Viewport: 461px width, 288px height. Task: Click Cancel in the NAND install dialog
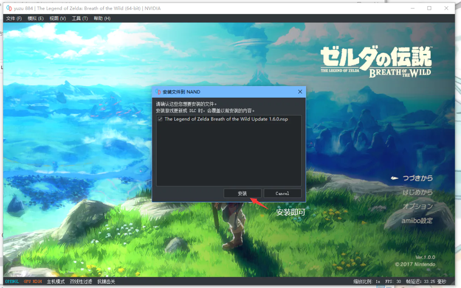point(282,193)
